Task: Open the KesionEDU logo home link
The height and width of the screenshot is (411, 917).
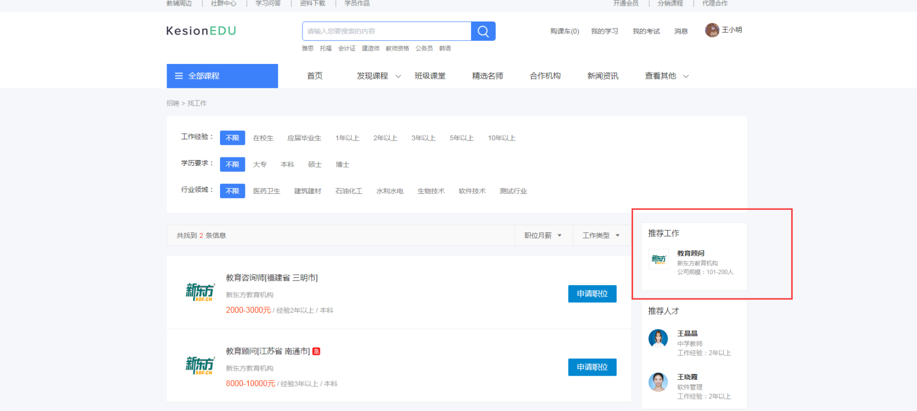Action: click(201, 31)
